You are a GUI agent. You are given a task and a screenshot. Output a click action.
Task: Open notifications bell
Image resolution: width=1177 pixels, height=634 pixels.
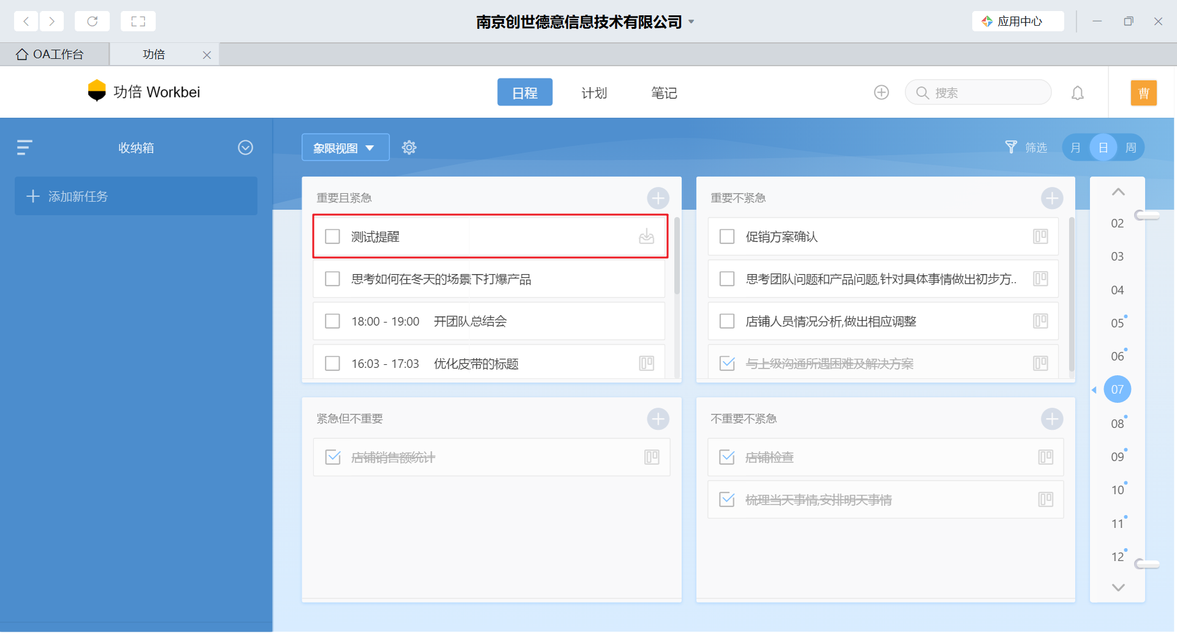[x=1078, y=93]
